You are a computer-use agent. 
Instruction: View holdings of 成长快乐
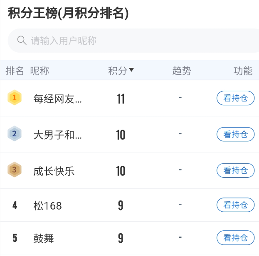(235, 170)
